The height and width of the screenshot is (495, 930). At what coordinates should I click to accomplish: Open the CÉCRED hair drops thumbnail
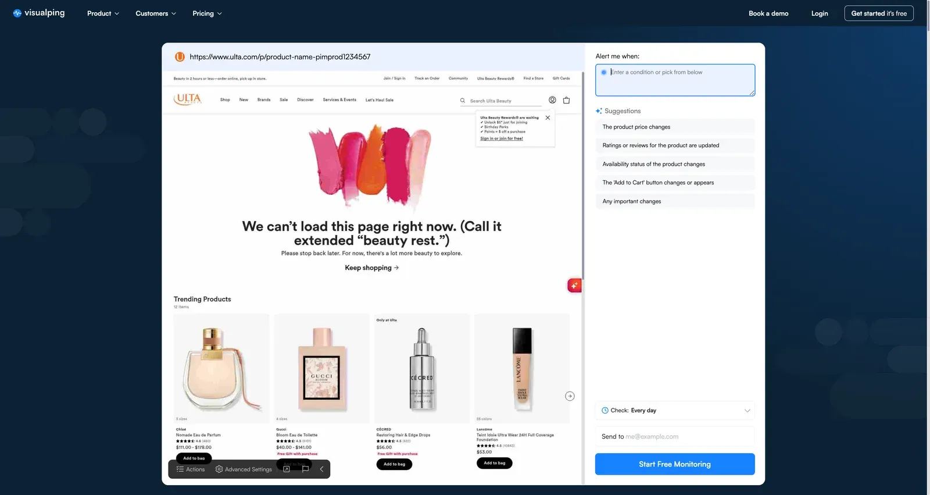tap(422, 368)
